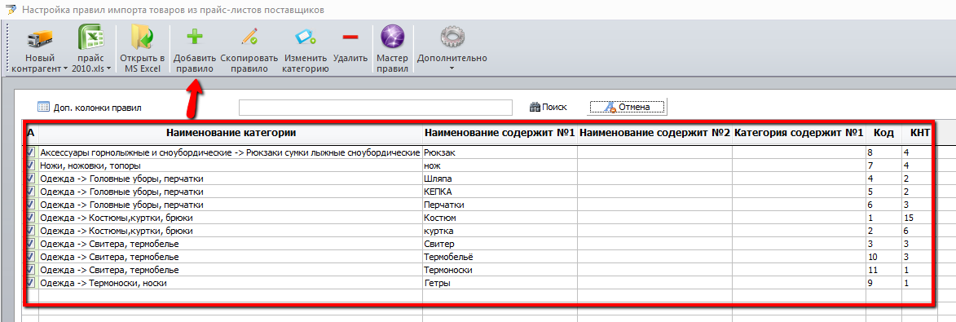
Task: Toggle checkbox in the Термоноски rule row
Action: click(x=31, y=270)
